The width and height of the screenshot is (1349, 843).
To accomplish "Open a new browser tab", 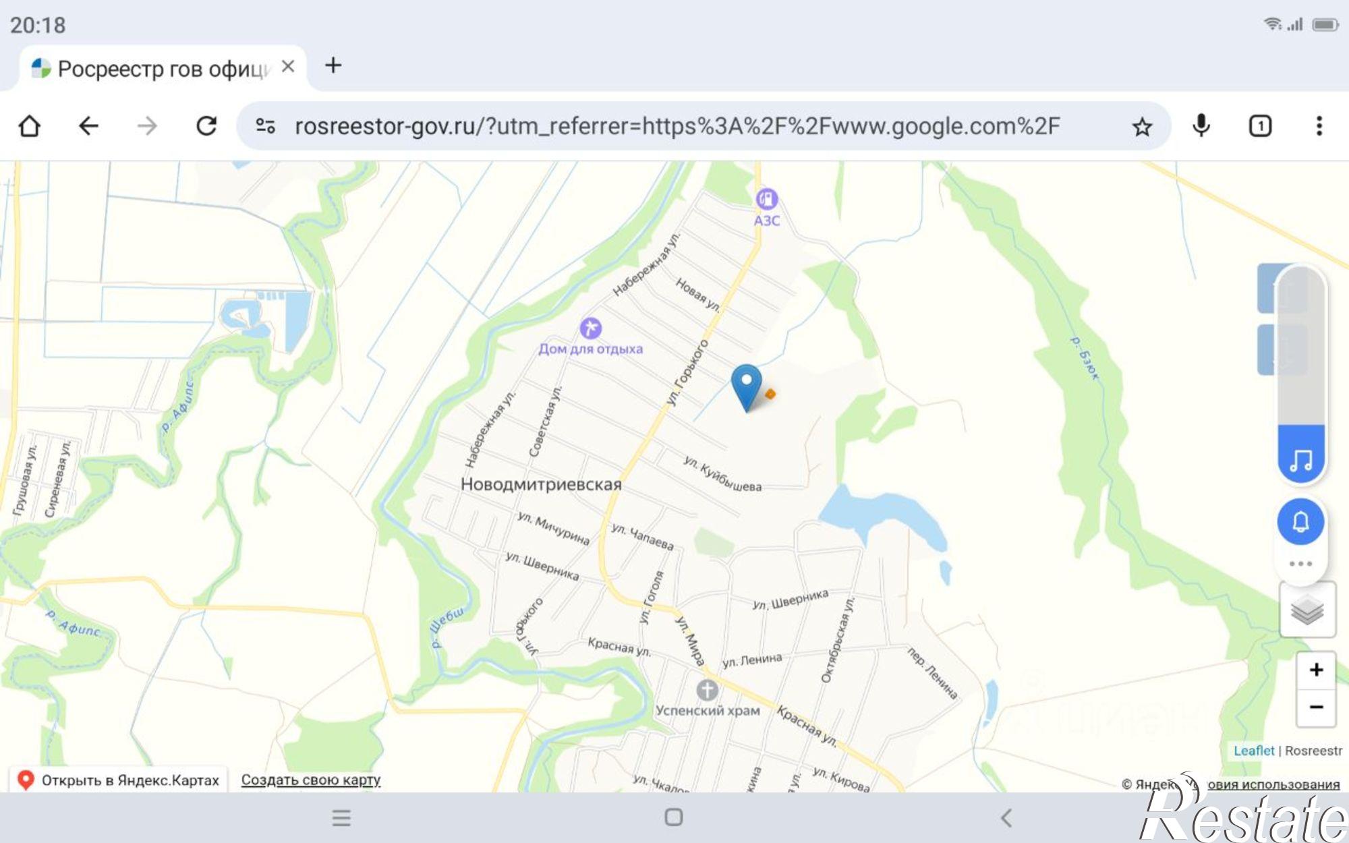I will pos(333,65).
